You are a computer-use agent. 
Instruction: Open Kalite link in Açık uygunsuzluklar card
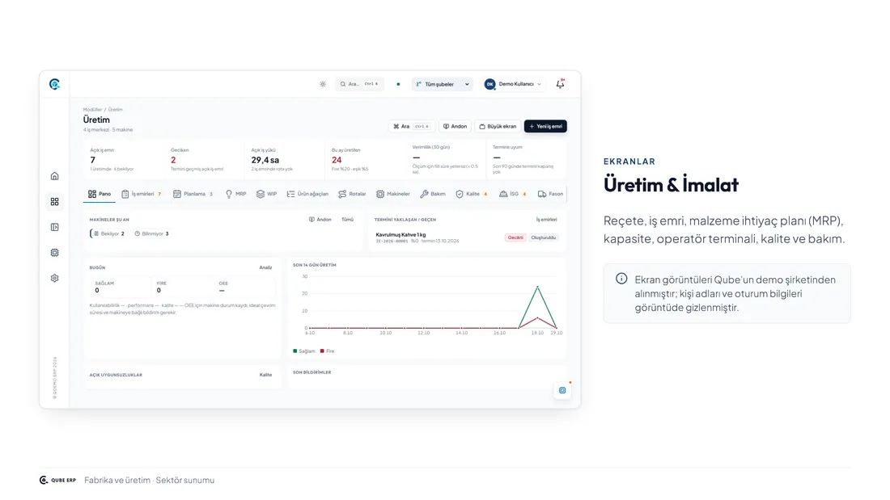click(265, 375)
